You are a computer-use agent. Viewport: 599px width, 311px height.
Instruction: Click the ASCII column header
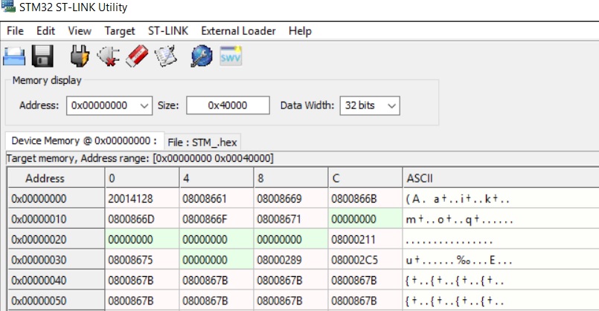(x=501, y=178)
